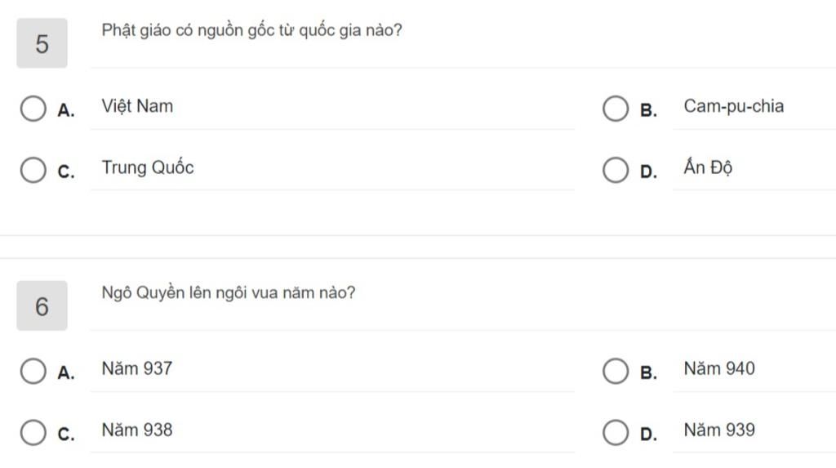Click the Năm 939 answer text
Viewport: 836px width, 468px height.
tap(719, 430)
